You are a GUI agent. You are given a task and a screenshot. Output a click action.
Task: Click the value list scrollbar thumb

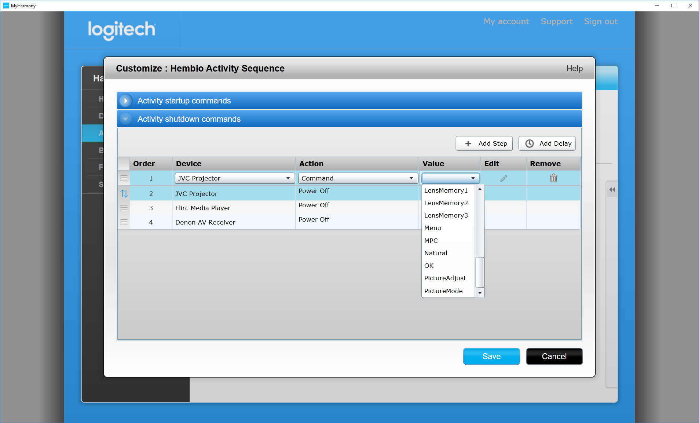(480, 272)
